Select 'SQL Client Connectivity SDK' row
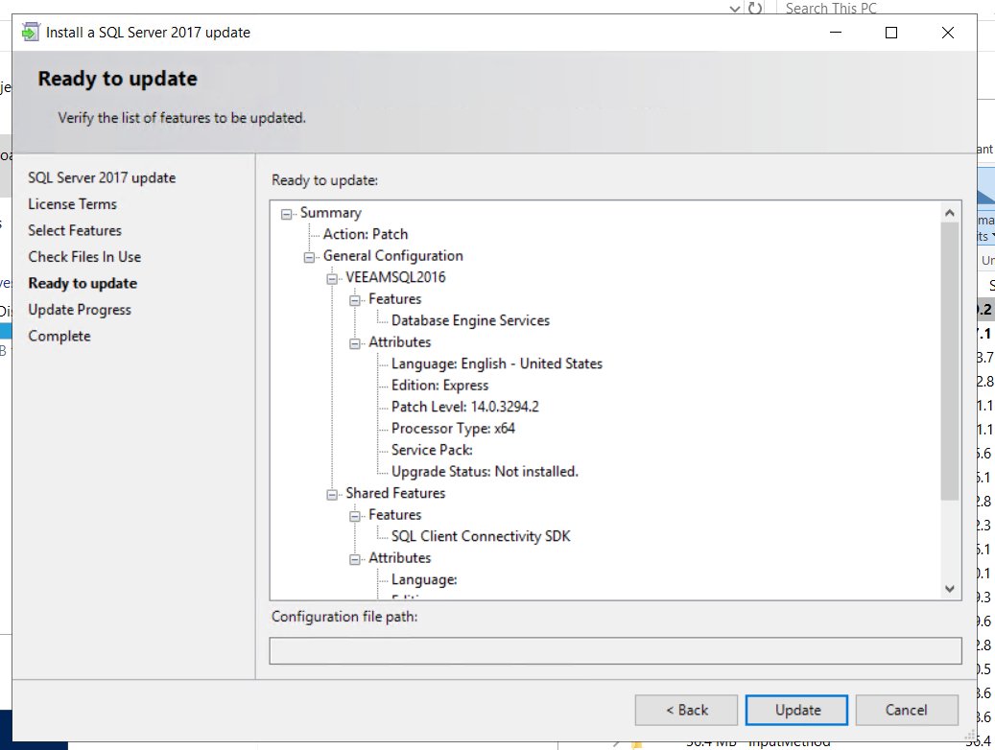Screen dimensions: 995x750 click(x=481, y=536)
